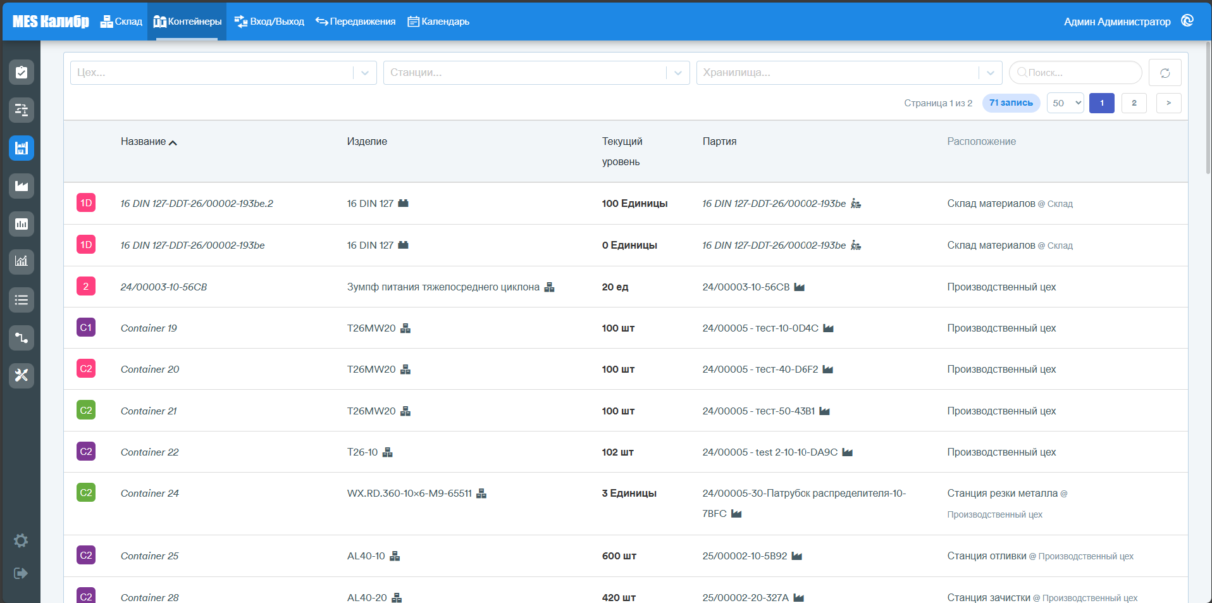Click the factory icon after 24/00005 - тест-10-0D4C
The width and height of the screenshot is (1212, 603).
pyautogui.click(x=828, y=328)
